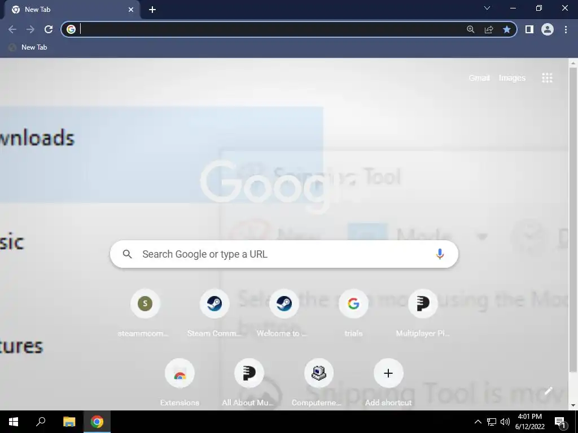This screenshot has width=578, height=433.
Task: Open a new tab with the plus button
Action: coord(152,10)
